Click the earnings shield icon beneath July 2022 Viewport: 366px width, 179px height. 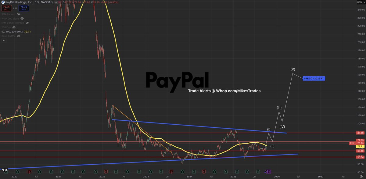pos(127,171)
